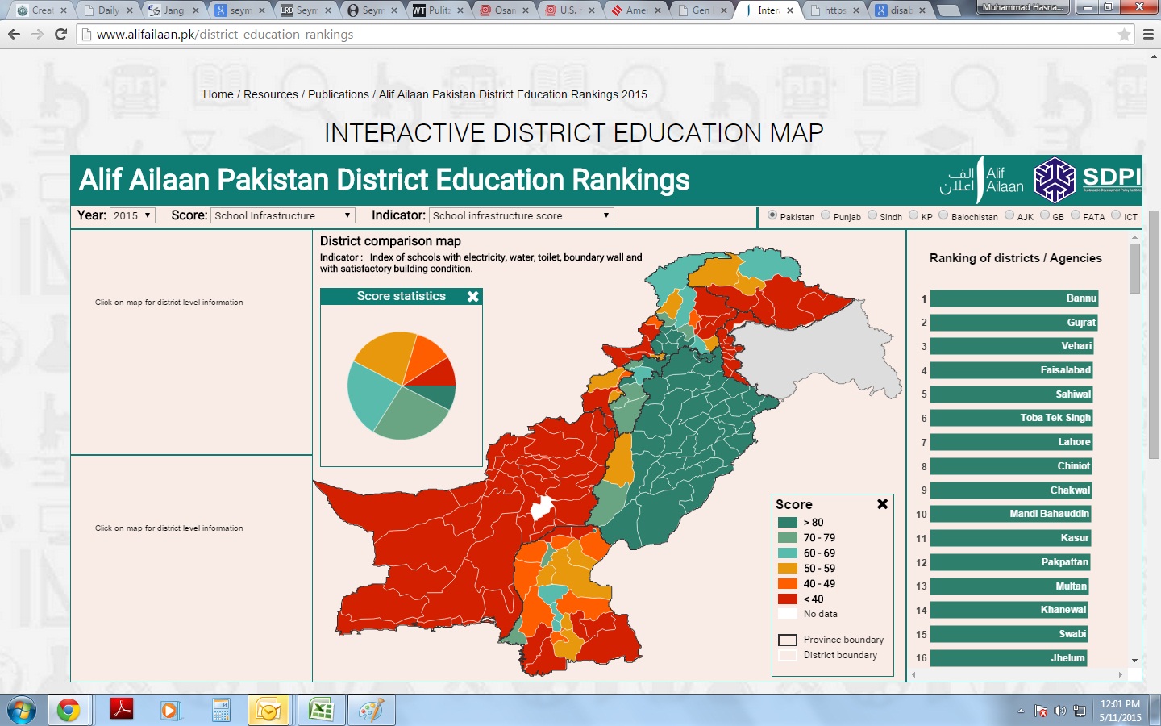This screenshot has height=726, width=1161.
Task: Open Excel from the taskbar
Action: (x=322, y=711)
